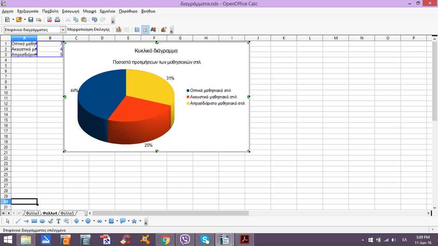The image size is (438, 246).
Task: Click legend entry 'Ακουστικό μαθησιακό στιλ'
Action: click(x=213, y=97)
